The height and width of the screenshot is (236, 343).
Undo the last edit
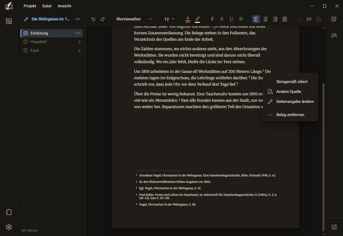[93, 19]
